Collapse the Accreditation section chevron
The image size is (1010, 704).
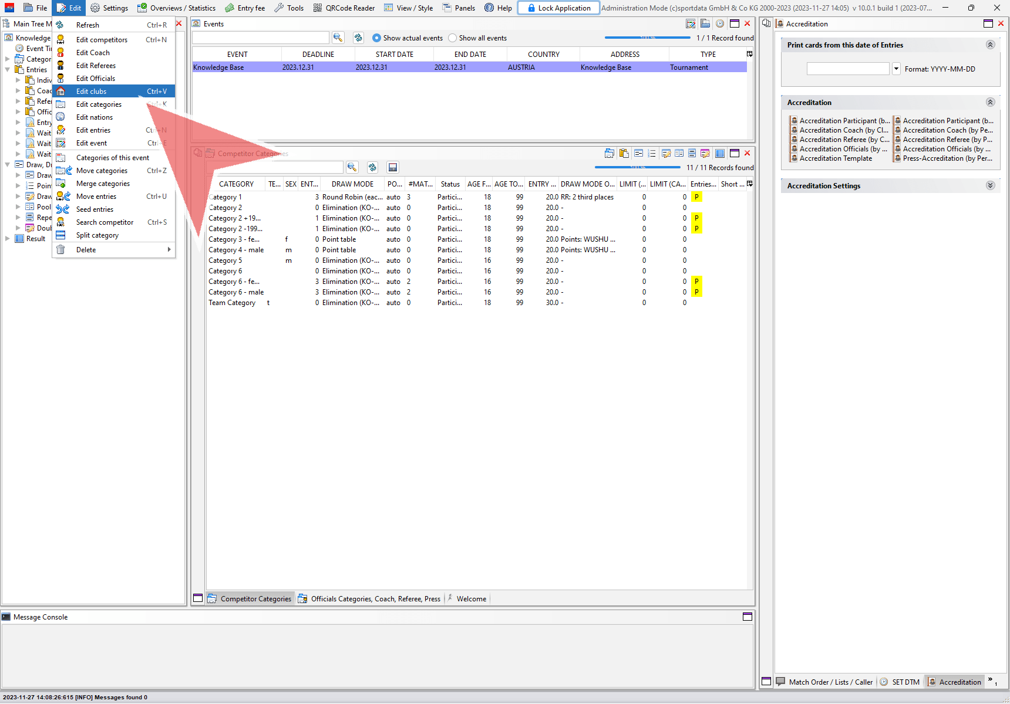[x=990, y=102]
